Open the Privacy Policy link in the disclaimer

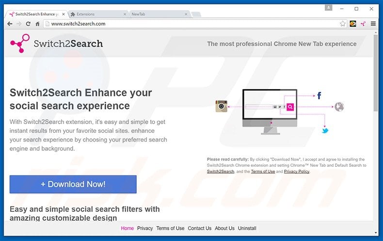click(x=297, y=171)
